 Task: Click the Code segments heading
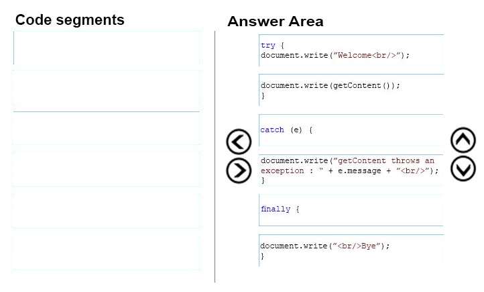tap(70, 20)
